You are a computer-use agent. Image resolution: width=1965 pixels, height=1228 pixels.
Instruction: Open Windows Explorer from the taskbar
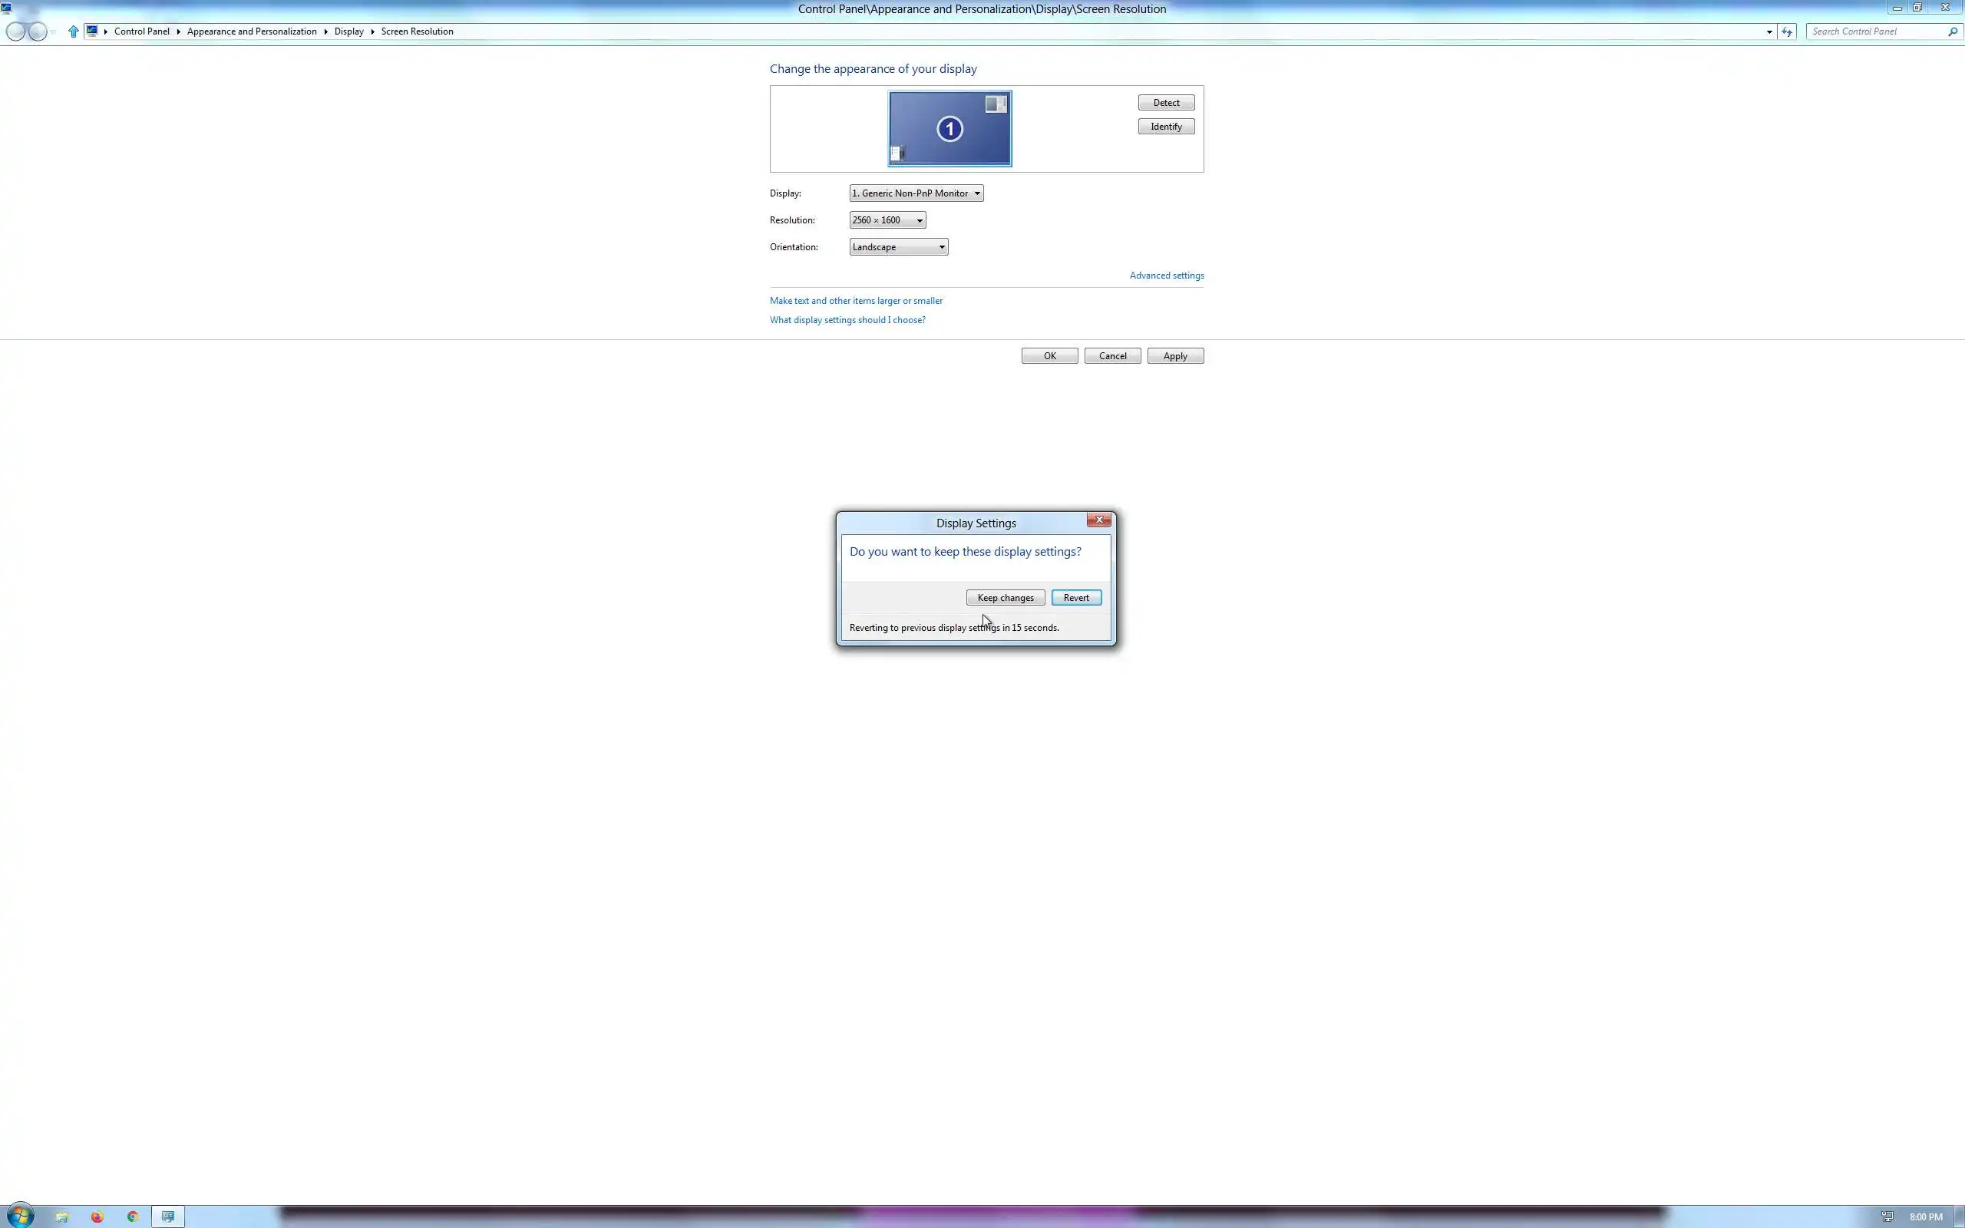click(61, 1216)
